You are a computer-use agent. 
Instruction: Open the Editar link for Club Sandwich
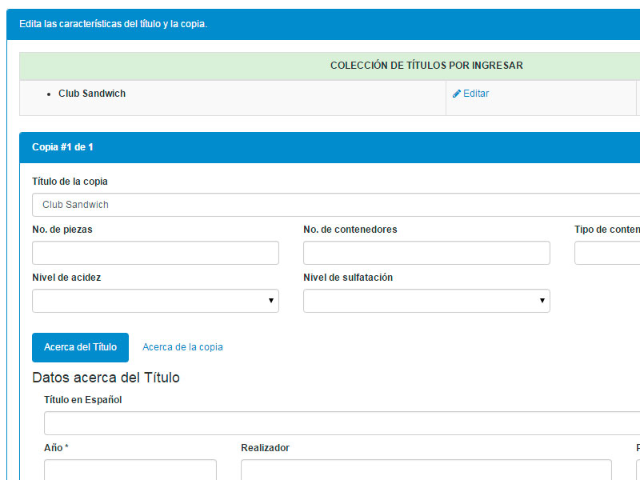click(475, 94)
